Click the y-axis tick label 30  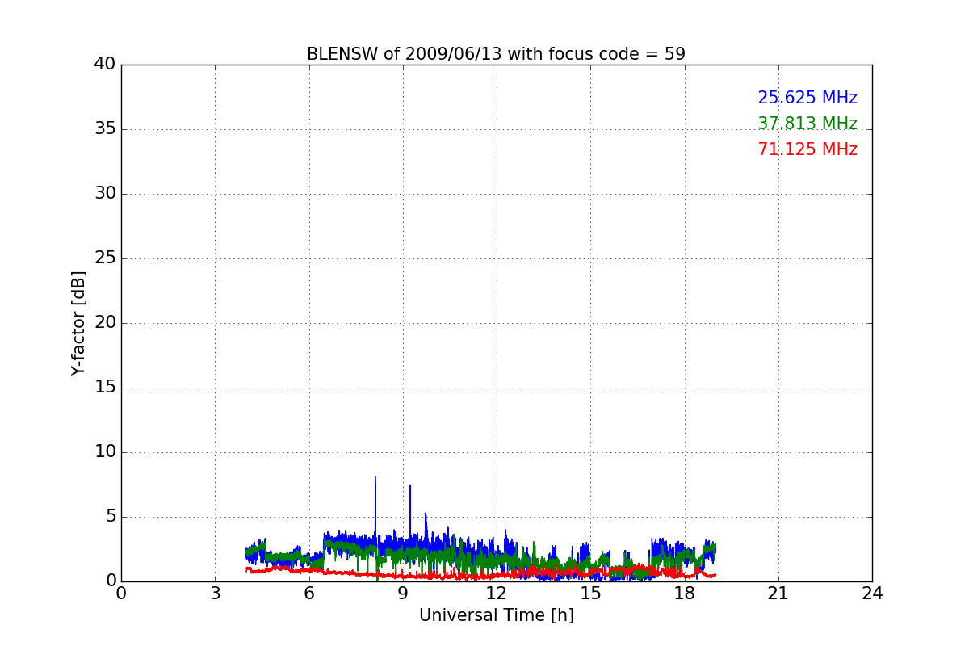[x=105, y=193]
